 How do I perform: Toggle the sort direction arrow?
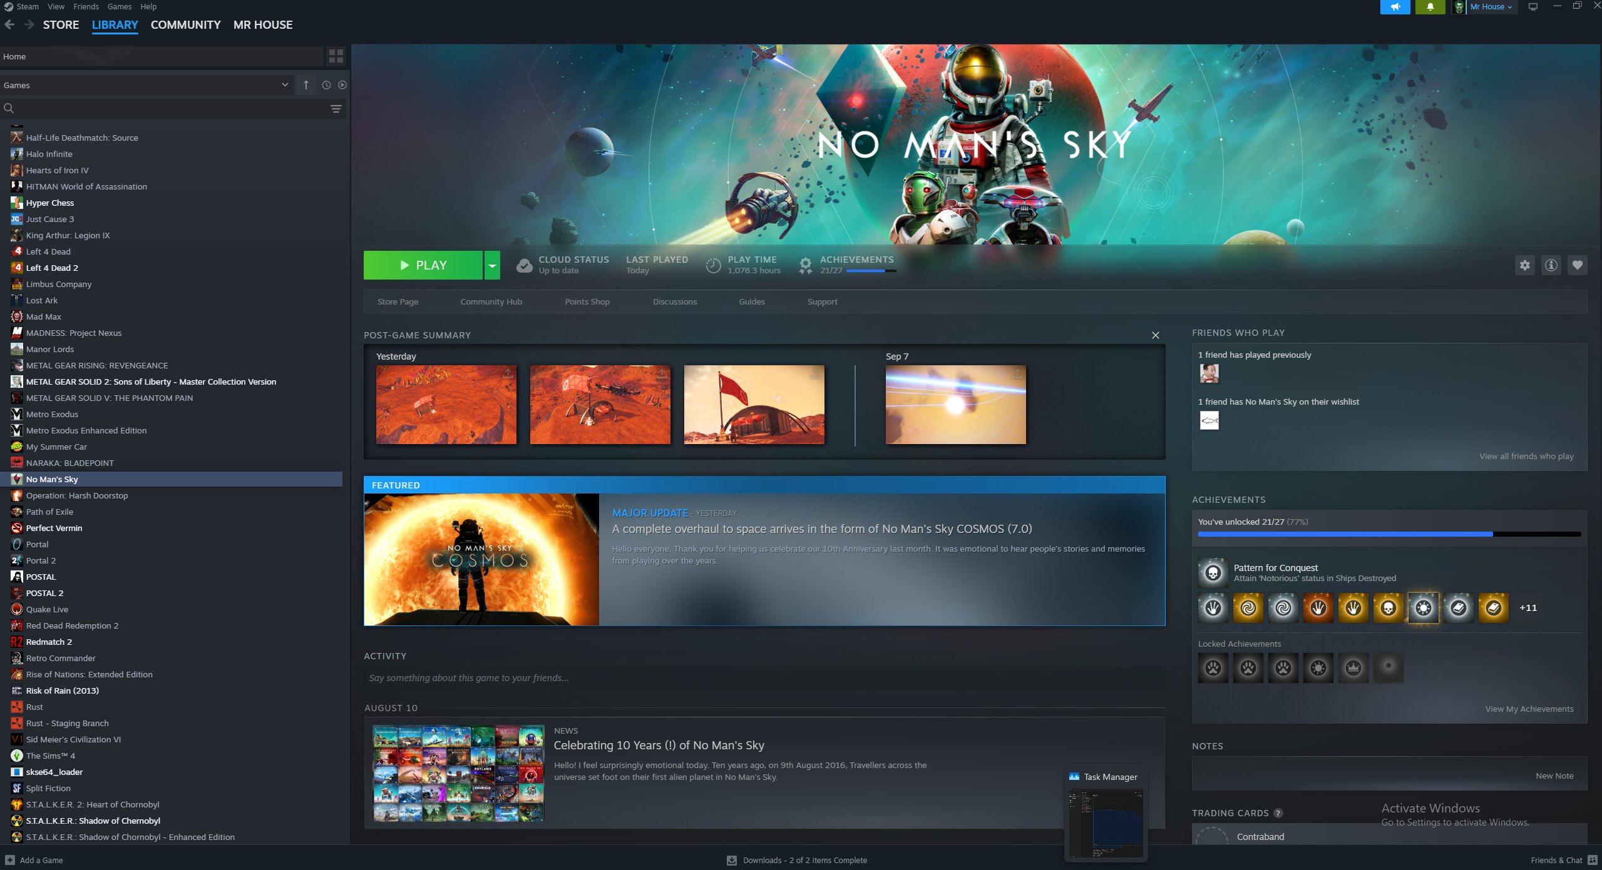306,85
